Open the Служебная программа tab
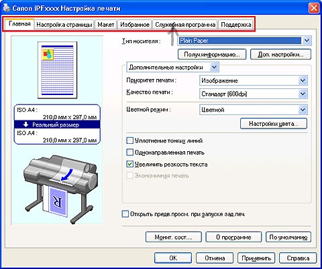The height and width of the screenshot is (269, 322). (185, 25)
